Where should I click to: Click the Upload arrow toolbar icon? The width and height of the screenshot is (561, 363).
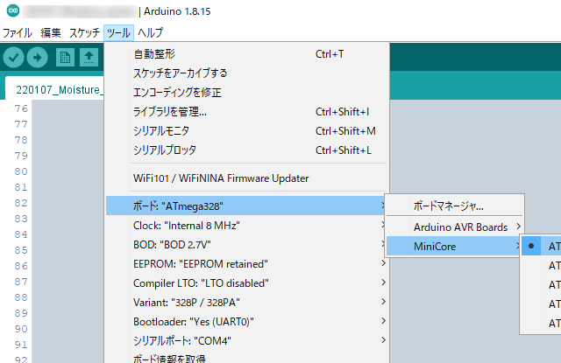click(x=37, y=57)
